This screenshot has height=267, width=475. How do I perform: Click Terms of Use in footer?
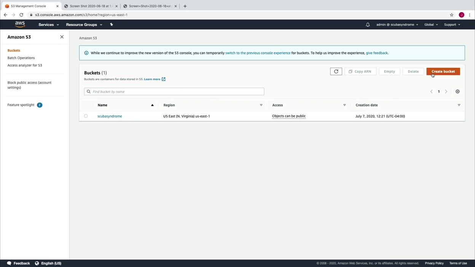point(458,263)
